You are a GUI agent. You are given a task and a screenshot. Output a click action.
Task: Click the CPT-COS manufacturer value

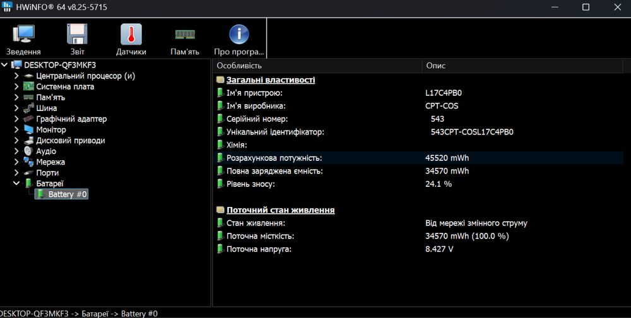tap(442, 106)
